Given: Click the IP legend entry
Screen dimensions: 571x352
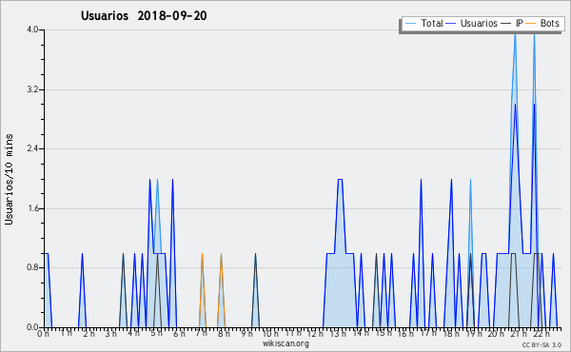Looking at the screenshot, I should tap(512, 23).
